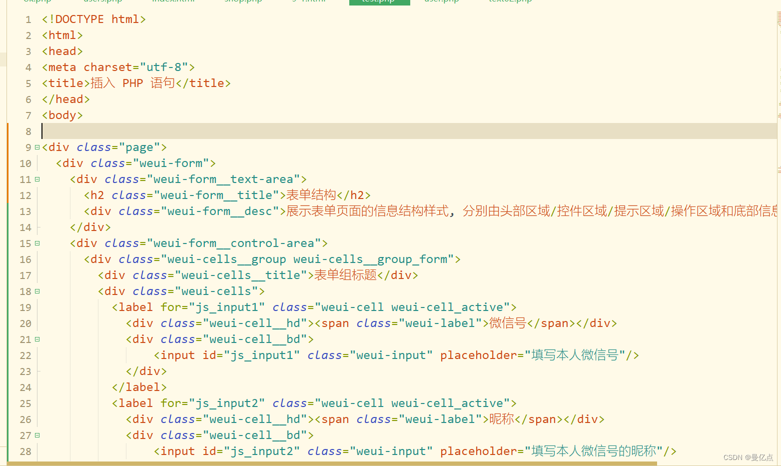
Task: Collapse the fold marker on line 21
Action: 37,339
